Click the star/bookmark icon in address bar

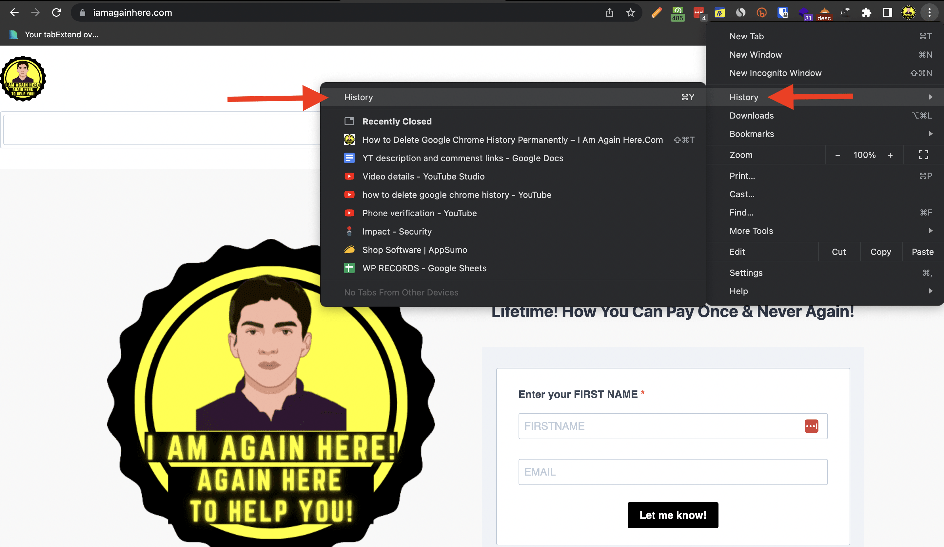click(x=631, y=12)
